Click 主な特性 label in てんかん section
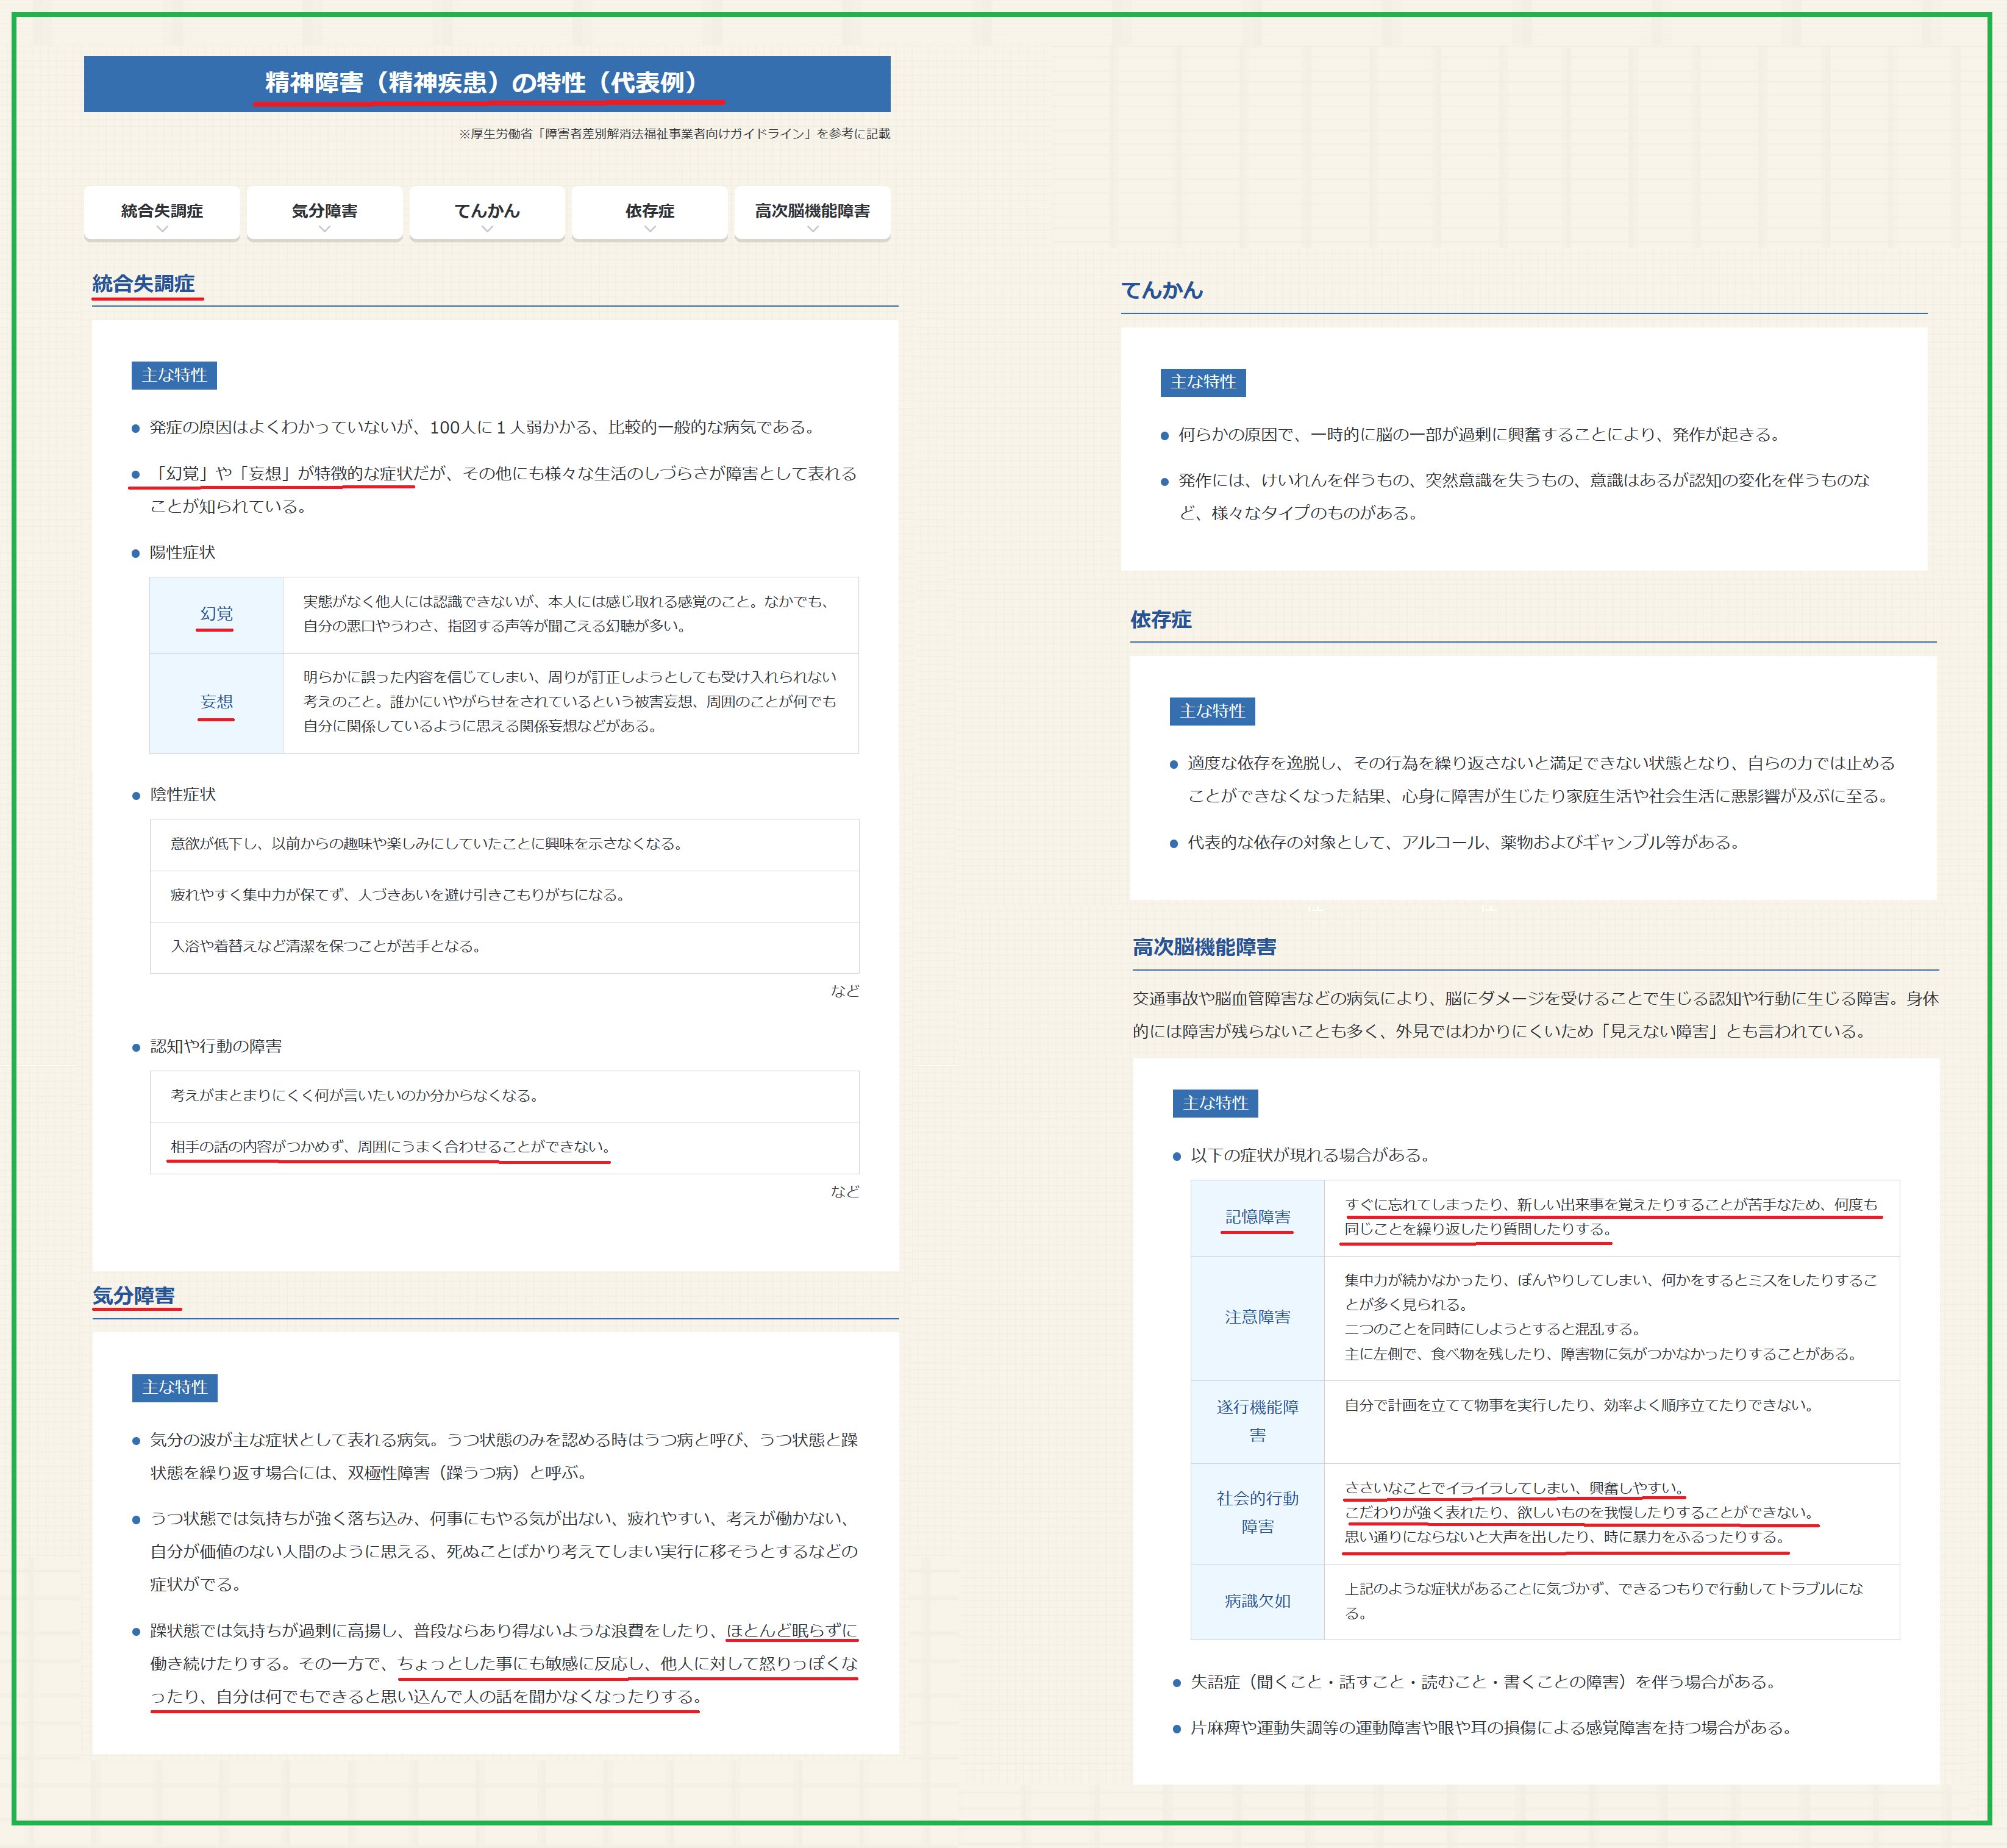The width and height of the screenshot is (2007, 1848). pos(1202,382)
